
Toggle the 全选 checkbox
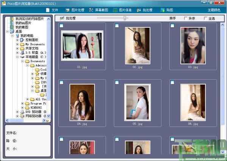click(205, 18)
